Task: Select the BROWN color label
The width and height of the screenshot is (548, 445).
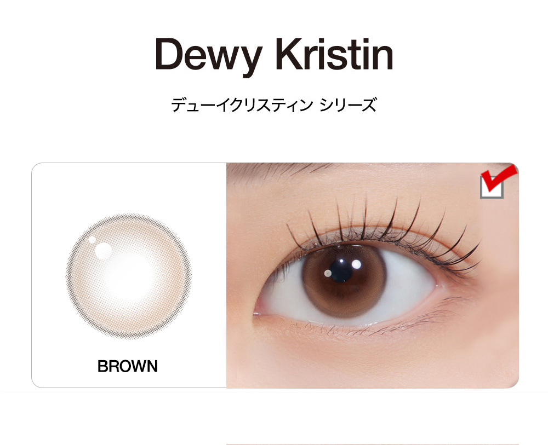Action: tap(128, 366)
